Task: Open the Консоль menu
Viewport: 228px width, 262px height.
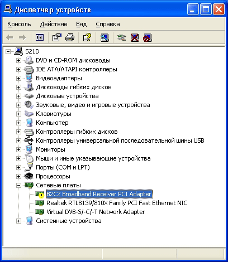Action: [19, 24]
